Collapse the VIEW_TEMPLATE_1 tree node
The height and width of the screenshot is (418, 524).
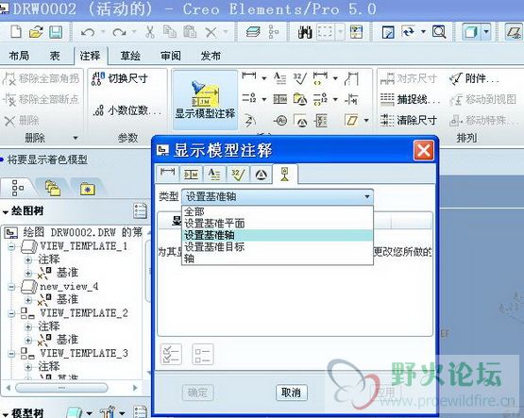[11, 246]
